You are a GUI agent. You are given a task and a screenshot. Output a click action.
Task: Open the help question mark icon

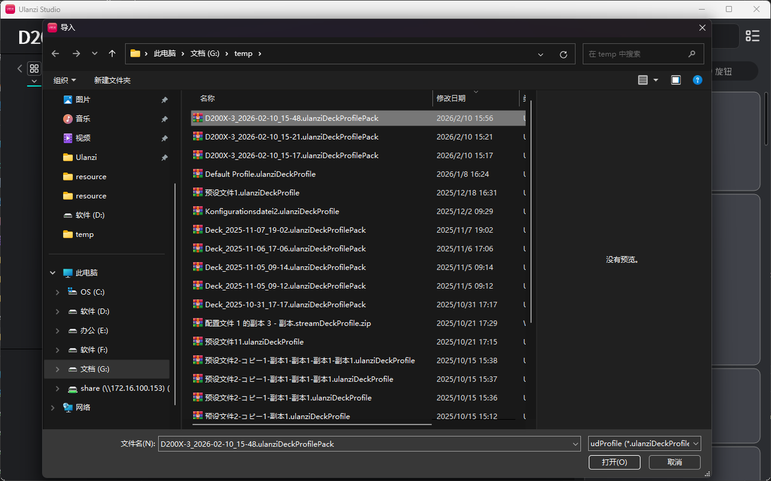pos(697,80)
